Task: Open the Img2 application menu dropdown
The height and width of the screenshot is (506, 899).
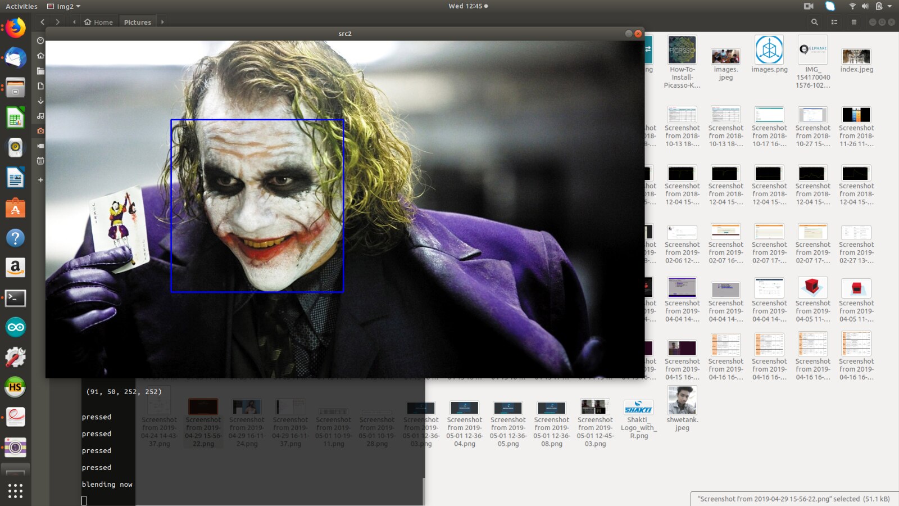Action: 64,6
